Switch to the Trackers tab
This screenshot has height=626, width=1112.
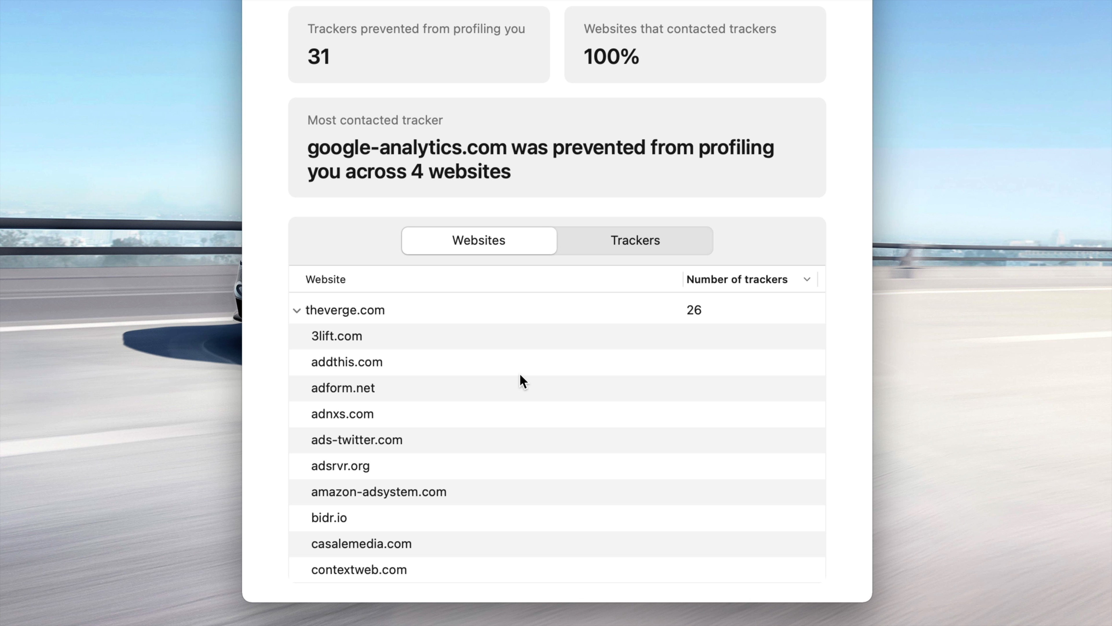click(634, 241)
